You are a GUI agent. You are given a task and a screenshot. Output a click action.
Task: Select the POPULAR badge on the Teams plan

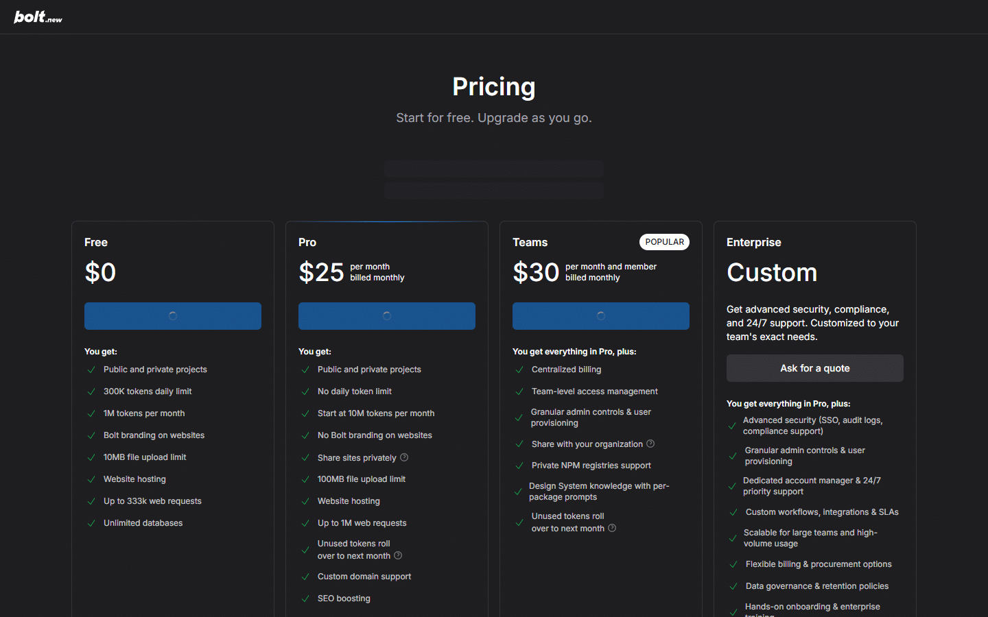coord(664,241)
